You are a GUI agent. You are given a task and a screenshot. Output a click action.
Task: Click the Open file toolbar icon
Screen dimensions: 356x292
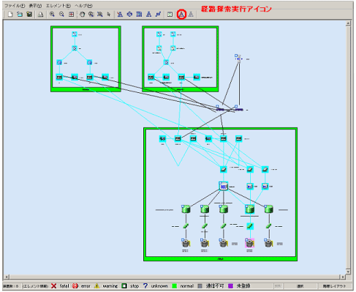20,15
